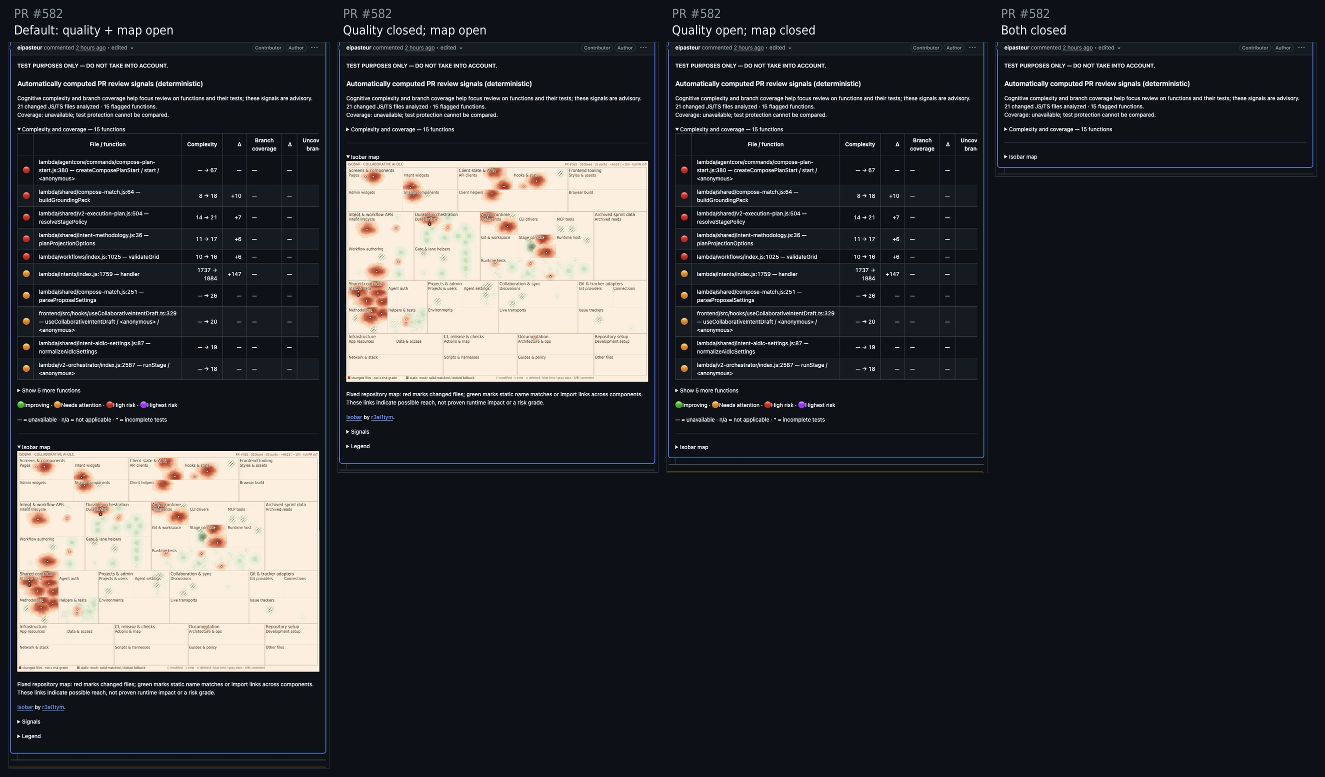
Task: Collapse Complexity and coverage in the Quality open; map closed panel
Action: tap(729, 129)
